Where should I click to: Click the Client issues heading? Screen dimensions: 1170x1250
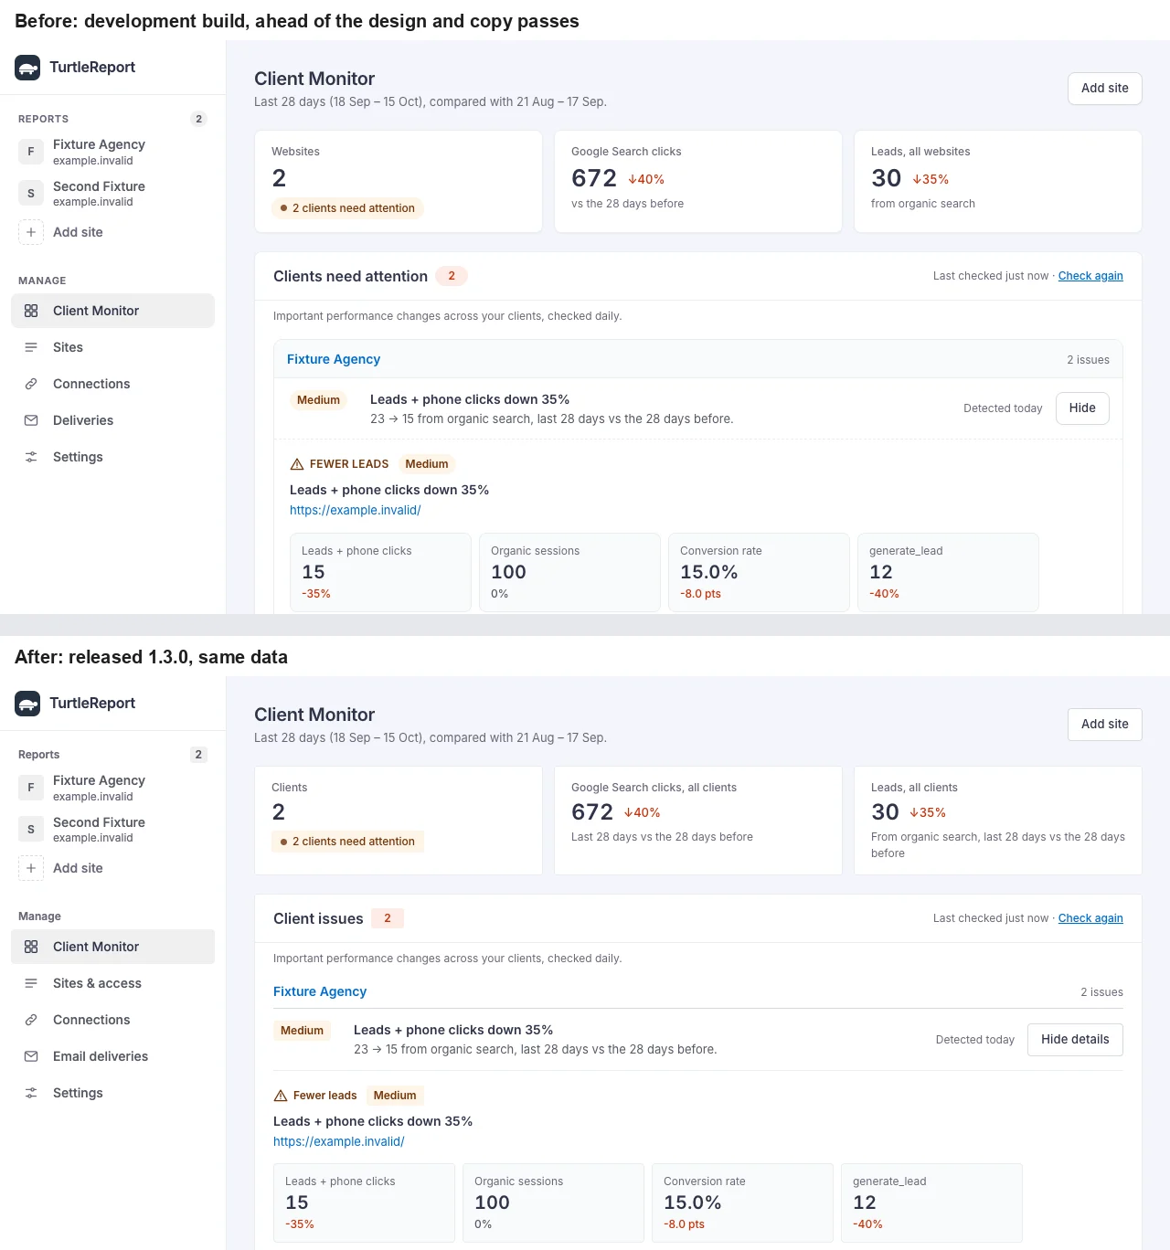point(318,918)
